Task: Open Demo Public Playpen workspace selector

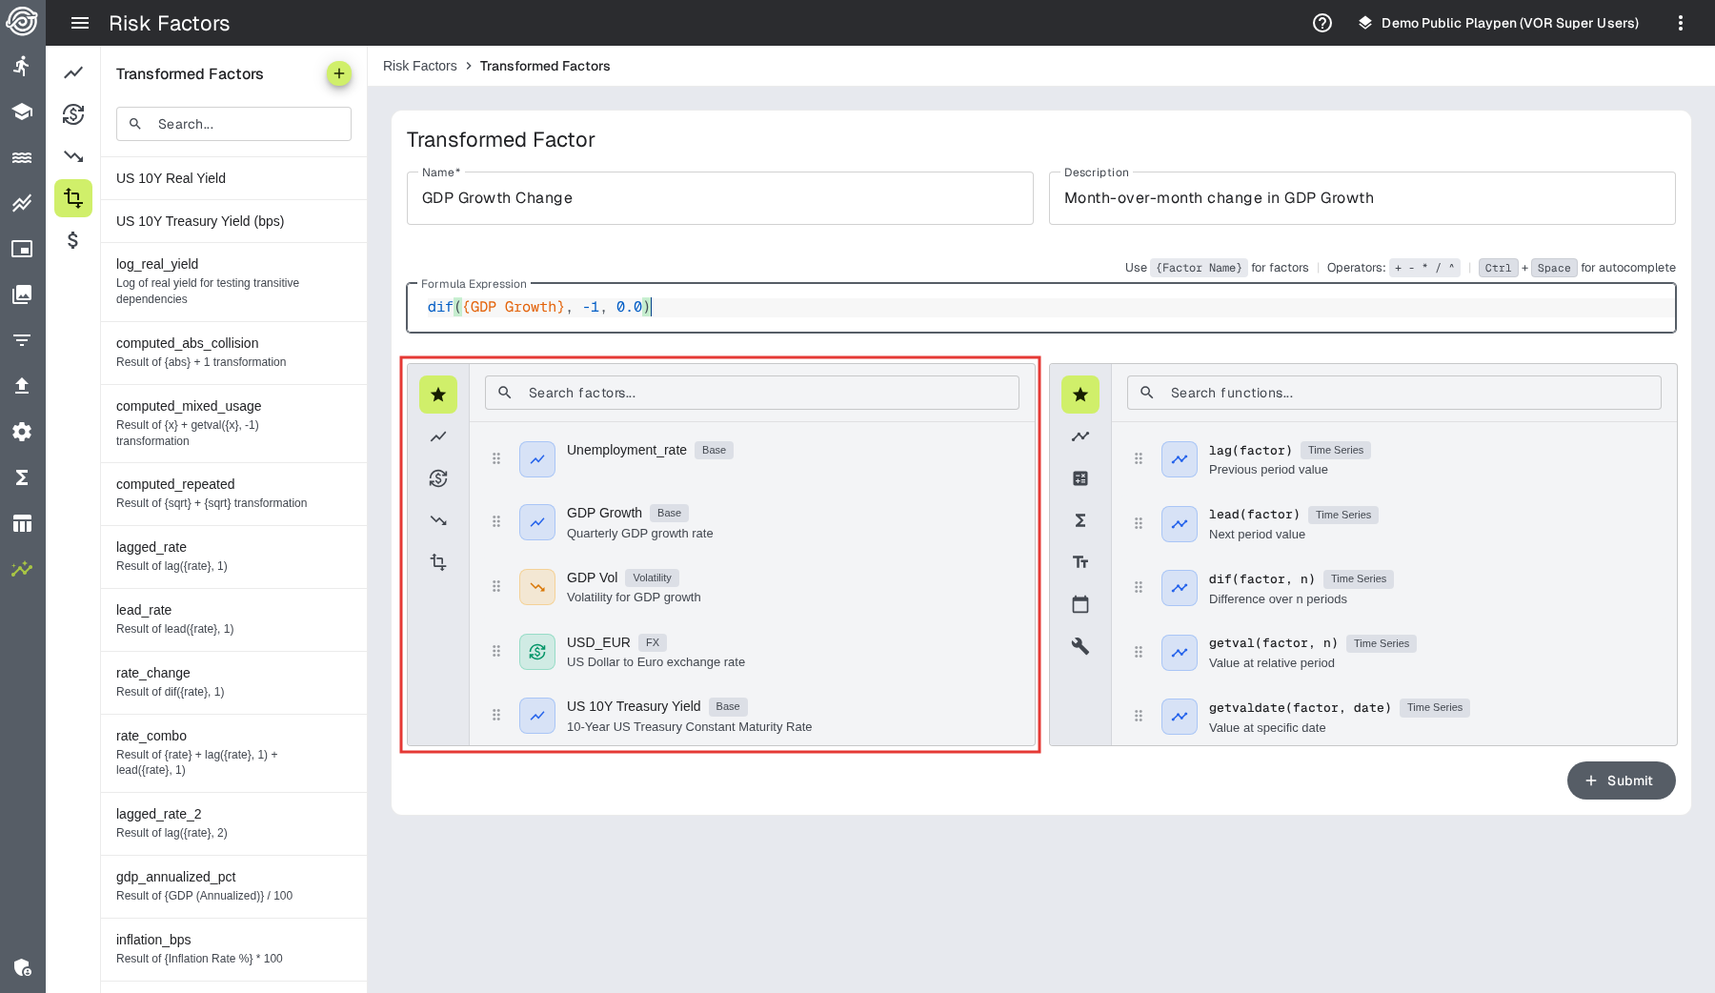Action: pos(1498,23)
